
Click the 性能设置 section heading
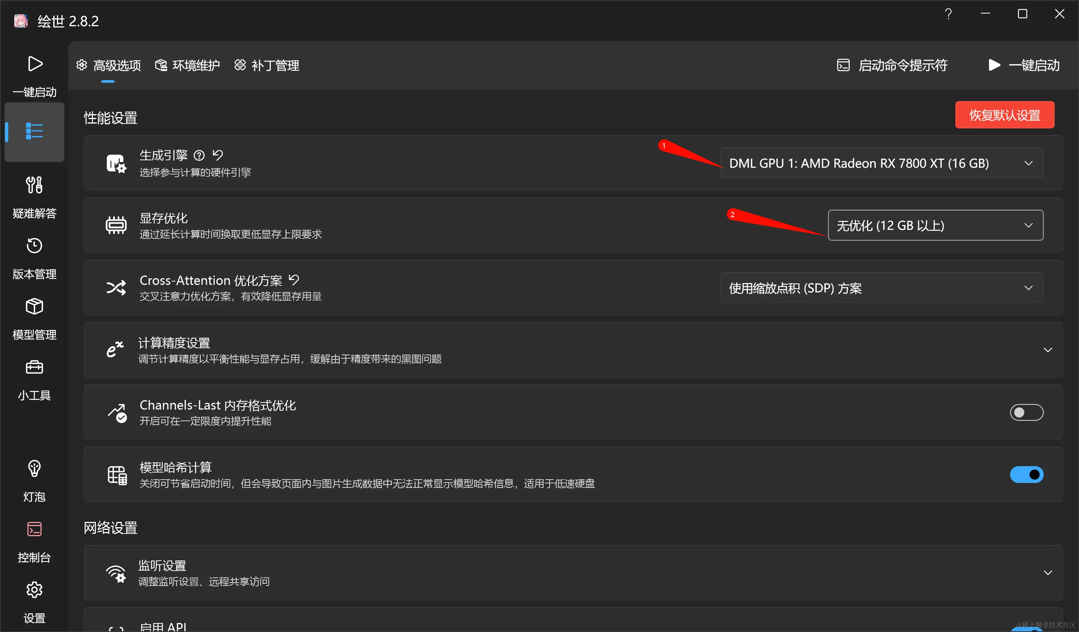111,118
